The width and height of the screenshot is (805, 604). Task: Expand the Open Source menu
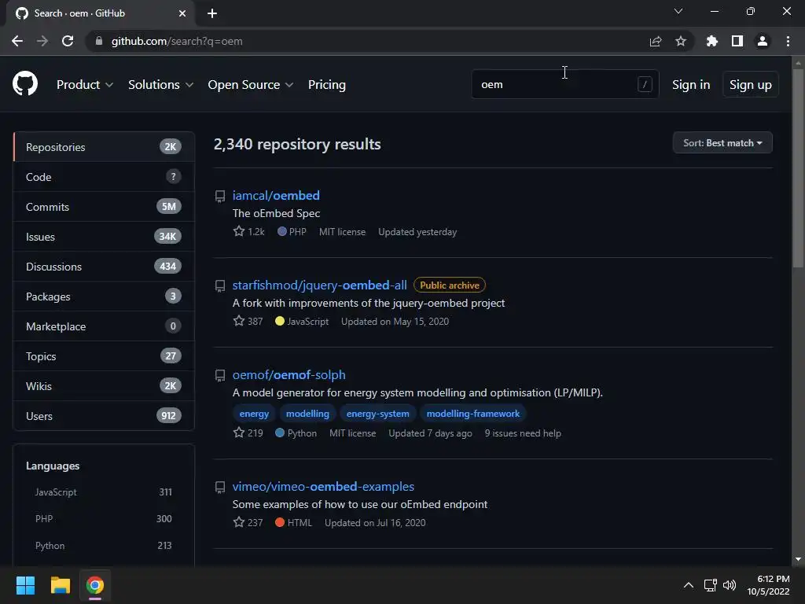point(251,85)
